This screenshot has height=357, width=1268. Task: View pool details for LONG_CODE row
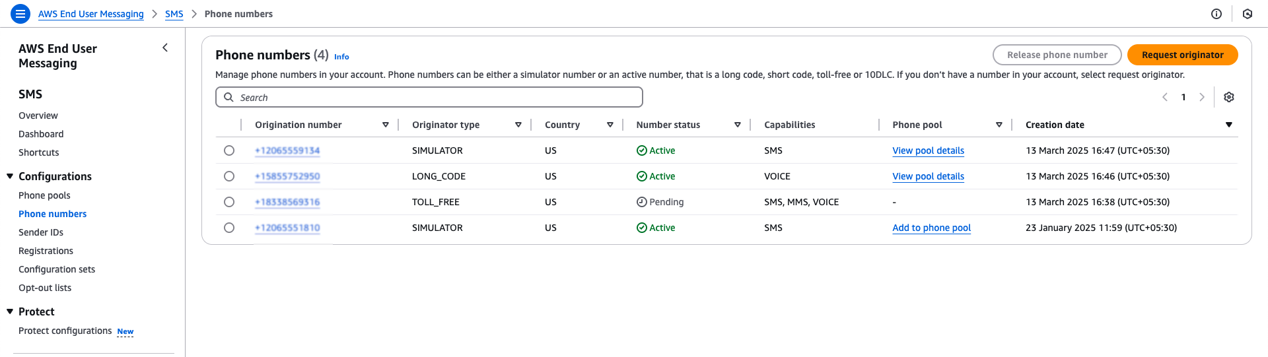point(928,176)
